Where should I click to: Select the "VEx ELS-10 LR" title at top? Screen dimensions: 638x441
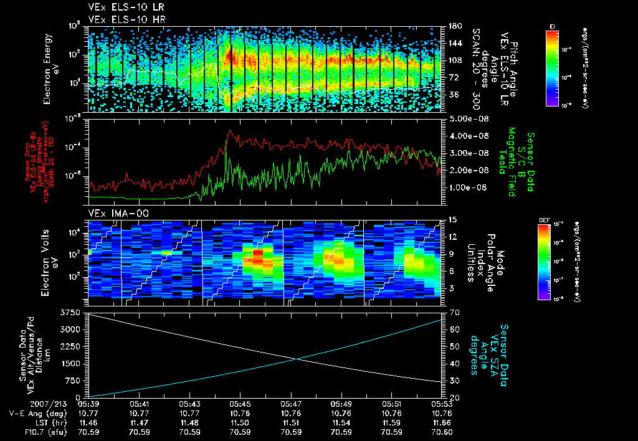(126, 7)
